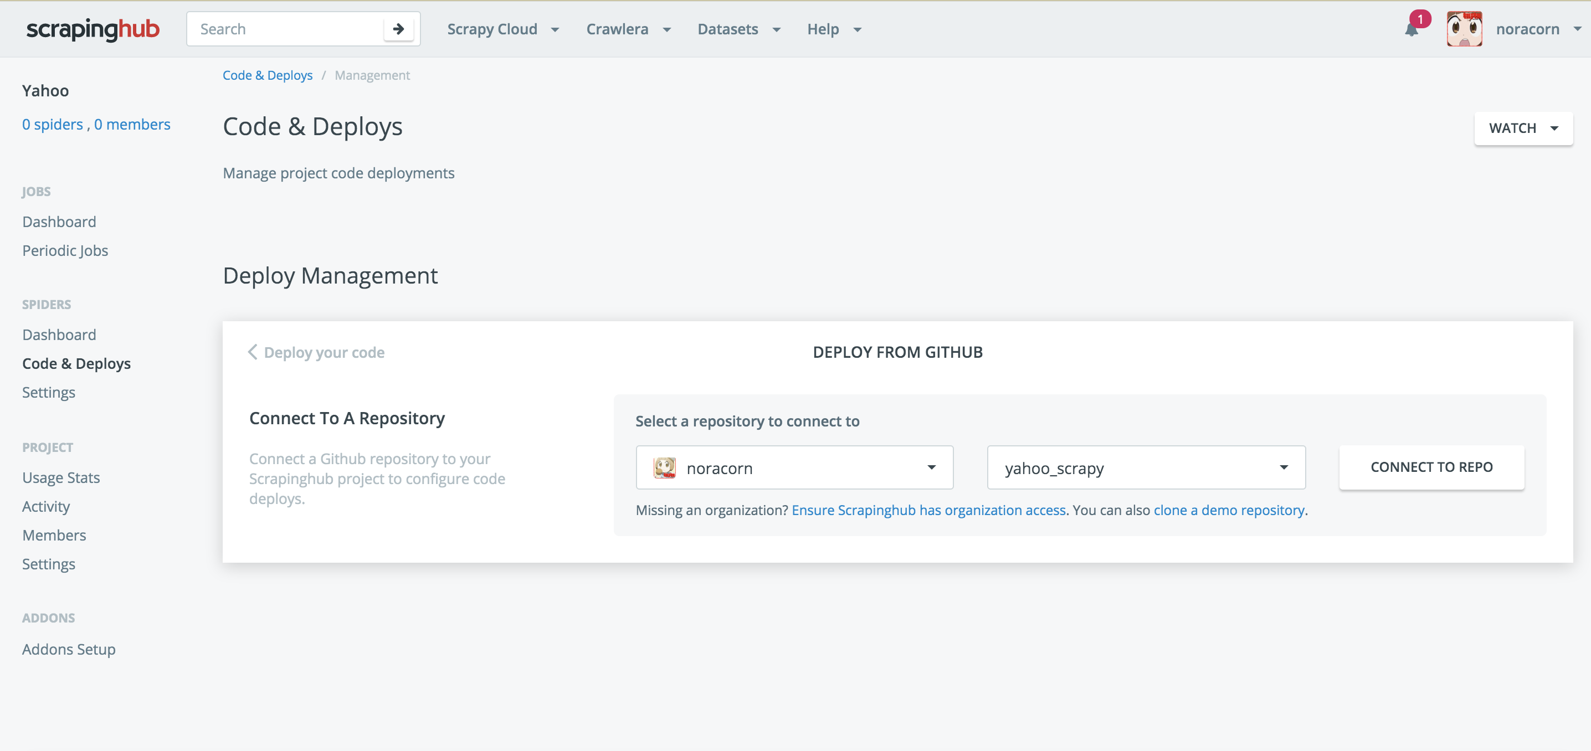Click the Datasets caret arrow
The image size is (1591, 751).
(776, 30)
